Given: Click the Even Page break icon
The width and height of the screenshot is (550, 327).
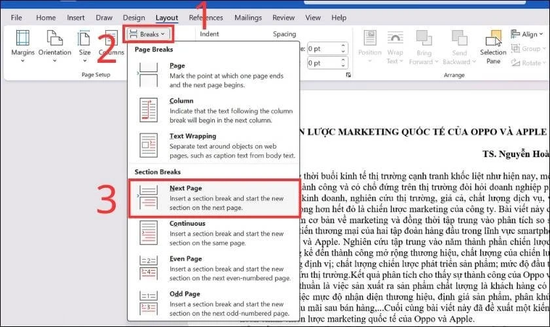Looking at the screenshot, I should tap(149, 267).
